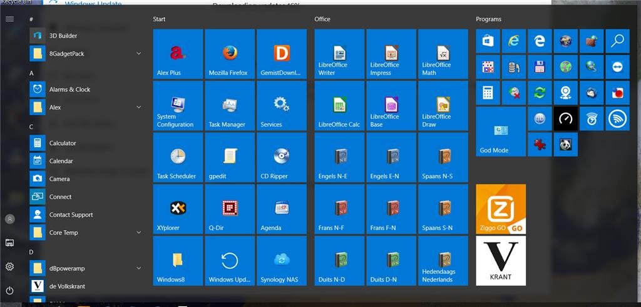Screen dimensions: 641x307
Task: Open Duits D-N dictionary tile
Action: (391, 261)
